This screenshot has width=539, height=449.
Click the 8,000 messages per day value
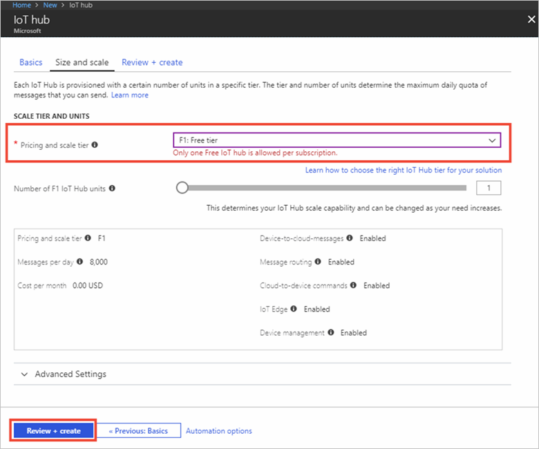coord(99,262)
